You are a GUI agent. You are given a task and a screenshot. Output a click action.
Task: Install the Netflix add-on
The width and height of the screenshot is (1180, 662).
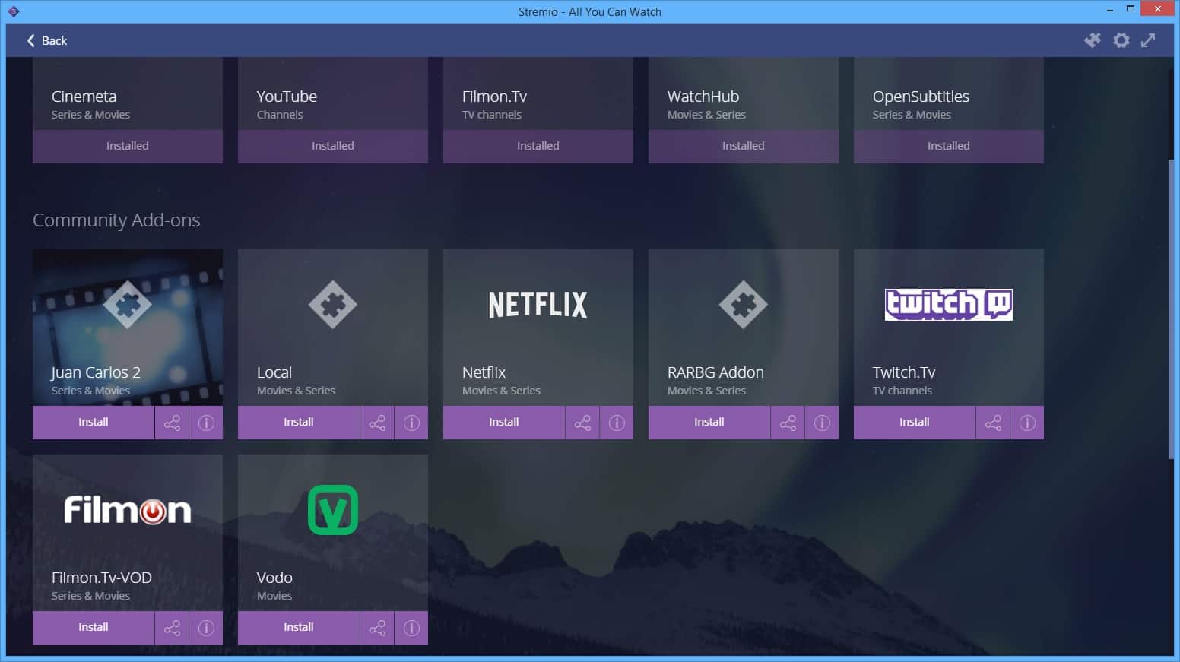click(504, 422)
